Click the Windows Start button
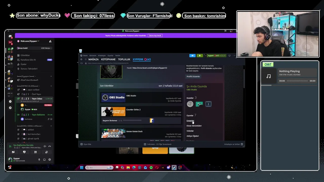324x182 pixels. [x=82, y=167]
